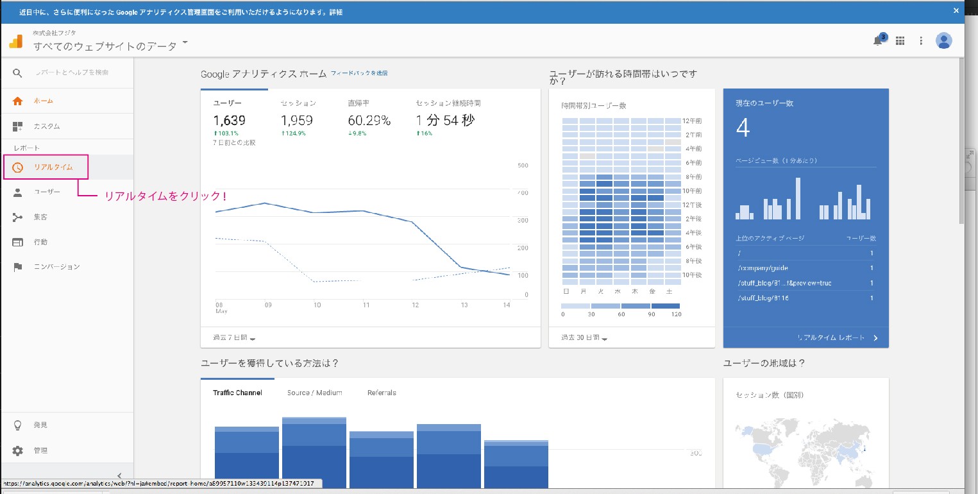Click the user account avatar
The height and width of the screenshot is (494, 978).
(944, 40)
